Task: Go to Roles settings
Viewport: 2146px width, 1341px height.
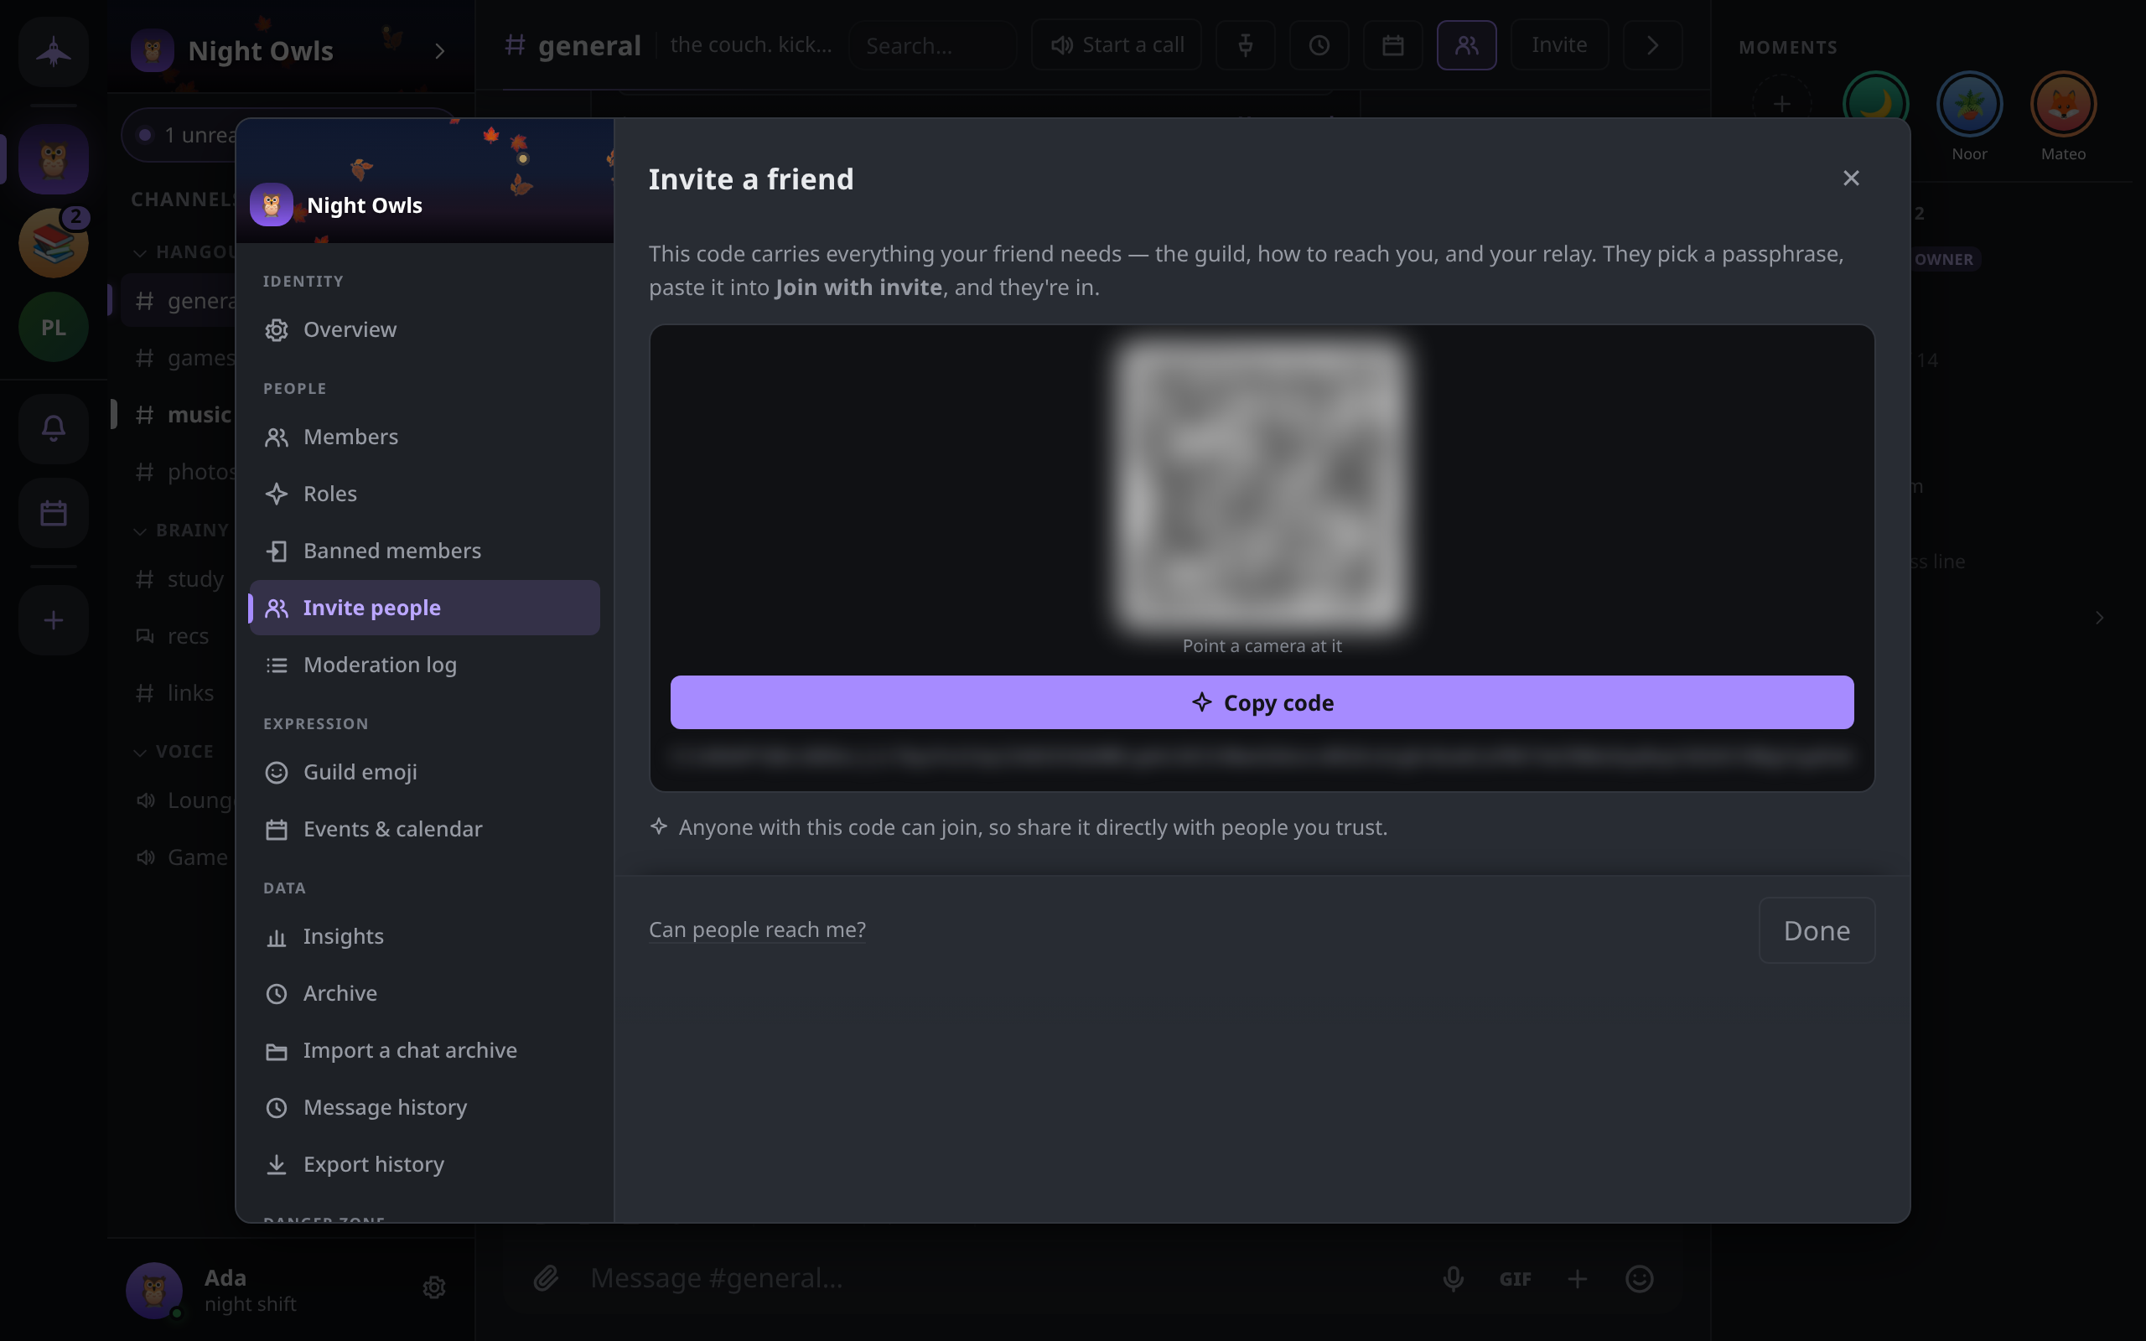Action: click(x=424, y=493)
